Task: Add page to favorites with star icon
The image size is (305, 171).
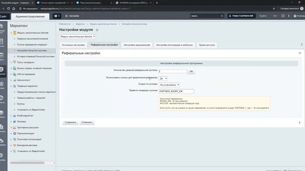Action: (97, 30)
